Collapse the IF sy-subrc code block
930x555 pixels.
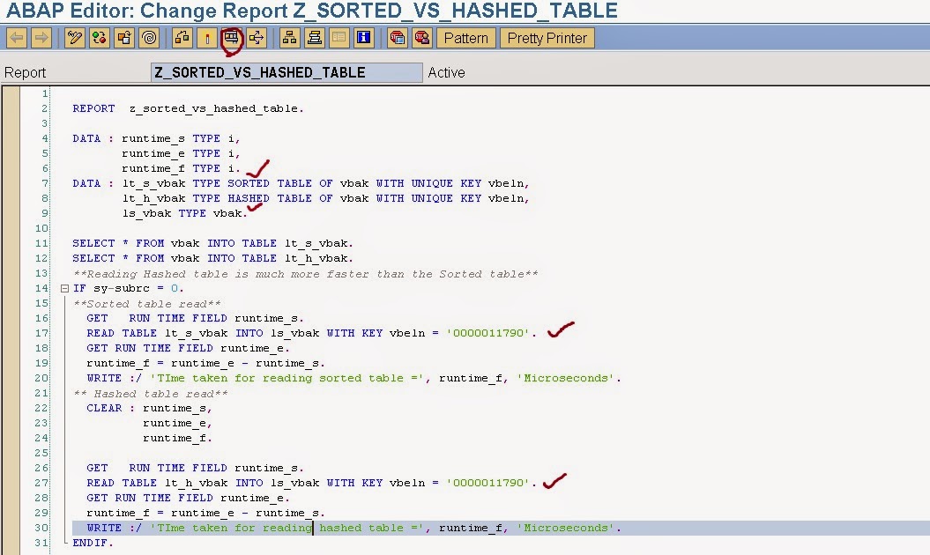[x=64, y=288]
